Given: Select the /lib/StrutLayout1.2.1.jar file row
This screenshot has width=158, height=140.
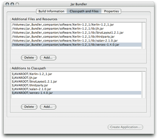Looking at the screenshot, I should 76,33.
